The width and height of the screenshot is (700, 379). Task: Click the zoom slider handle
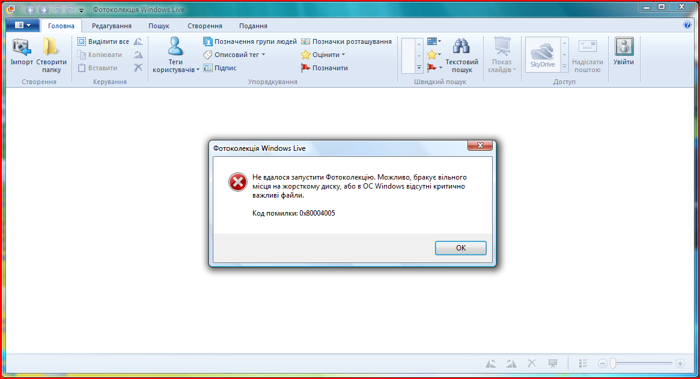click(613, 364)
